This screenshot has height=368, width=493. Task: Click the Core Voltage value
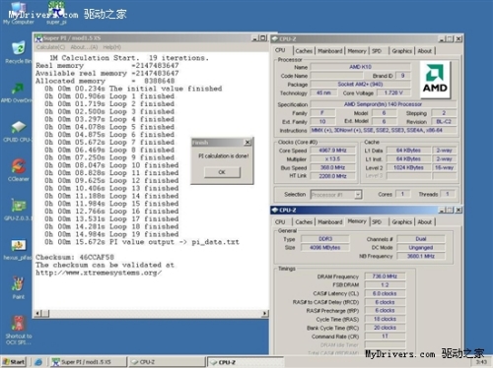click(393, 92)
